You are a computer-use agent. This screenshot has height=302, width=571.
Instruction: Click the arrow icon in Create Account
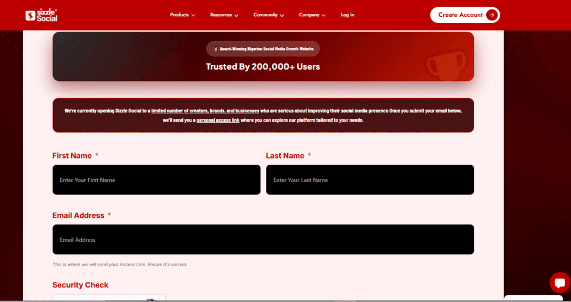(492, 15)
